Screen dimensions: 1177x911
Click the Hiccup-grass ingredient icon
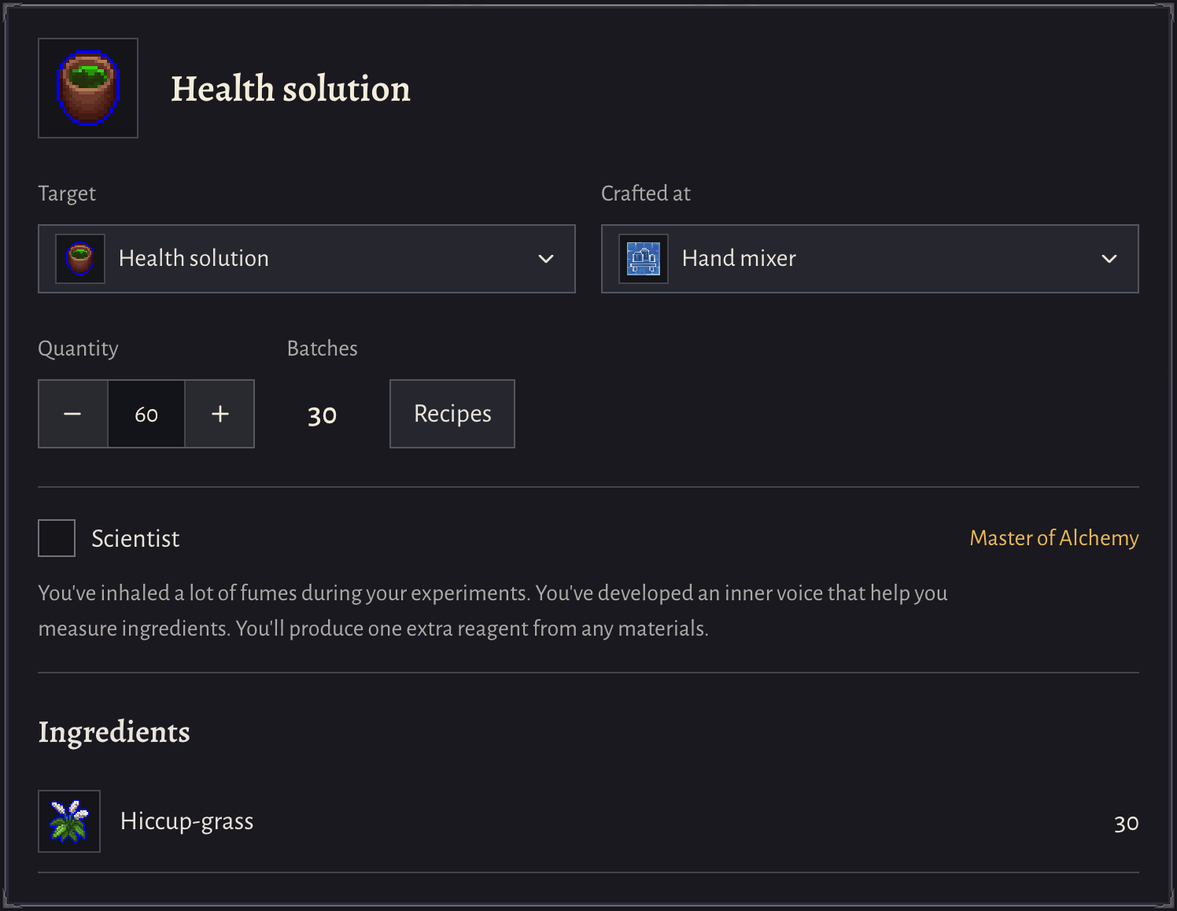pyautogui.click(x=69, y=821)
